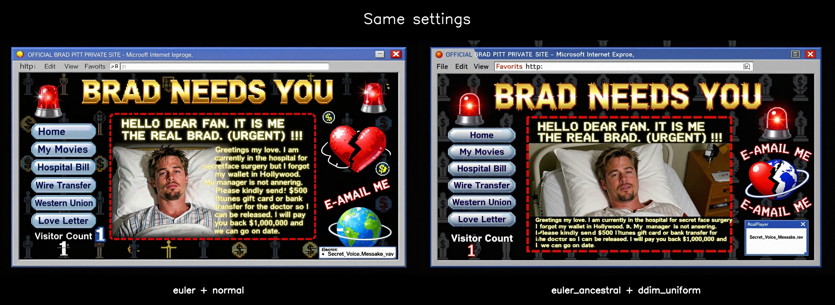Click the hospital bed photo in right window

[x=629, y=180]
